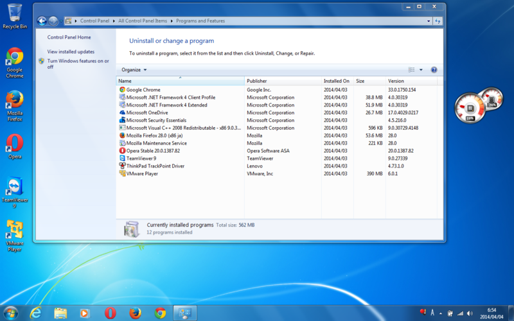The height and width of the screenshot is (321, 514).
Task: Click the All Control Panel Items breadcrumb
Action: (x=143, y=21)
